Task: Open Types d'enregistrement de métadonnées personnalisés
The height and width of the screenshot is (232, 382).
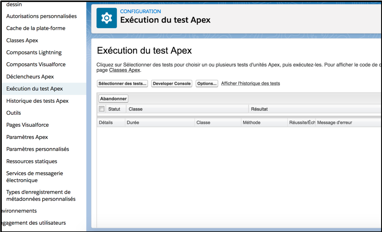Action: 41,196
